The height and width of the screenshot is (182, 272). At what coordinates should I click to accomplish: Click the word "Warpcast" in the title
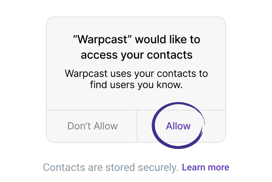(102, 40)
